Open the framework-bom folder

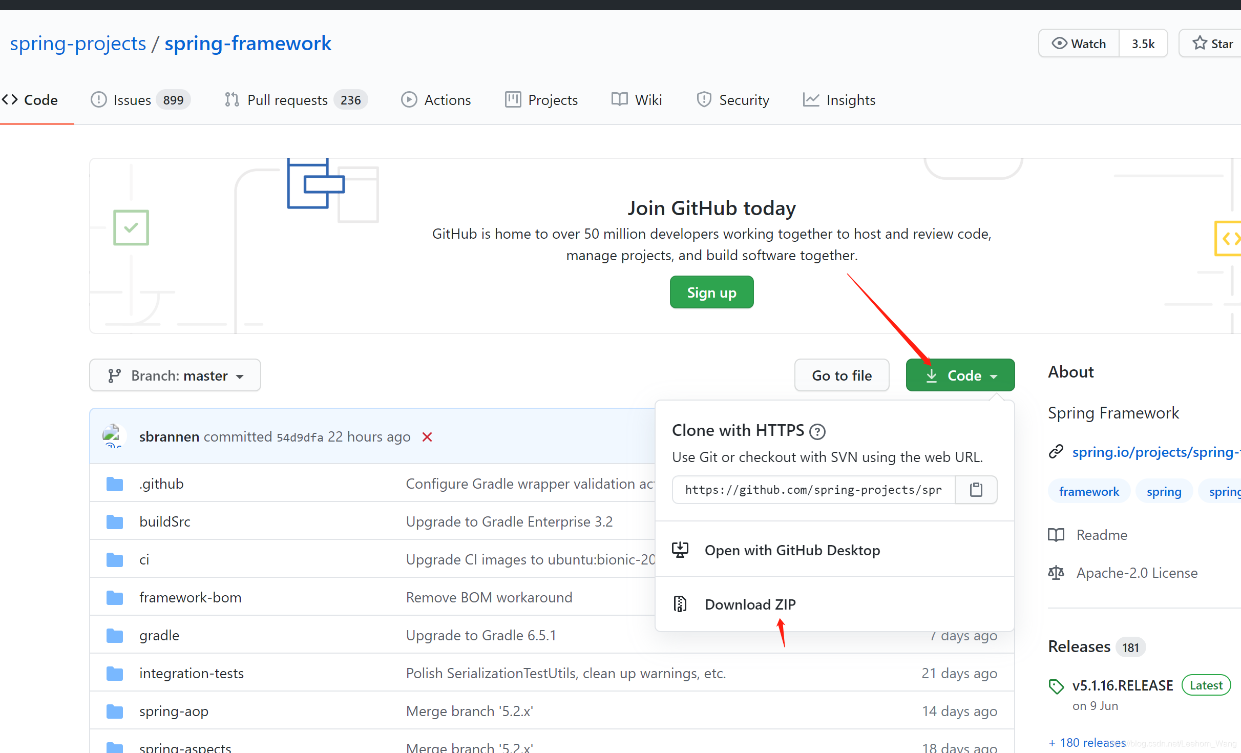point(190,598)
